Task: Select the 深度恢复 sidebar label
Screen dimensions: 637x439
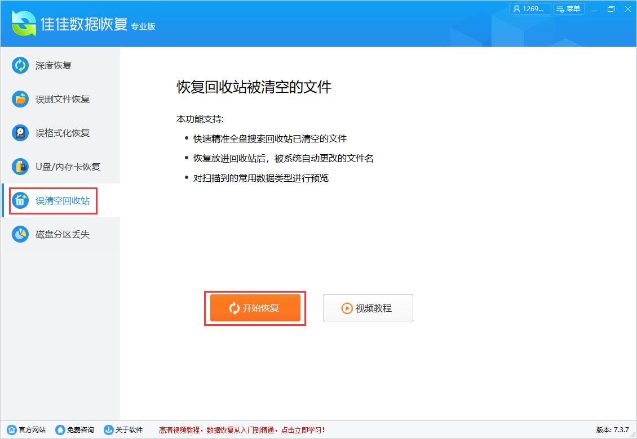Action: tap(54, 66)
